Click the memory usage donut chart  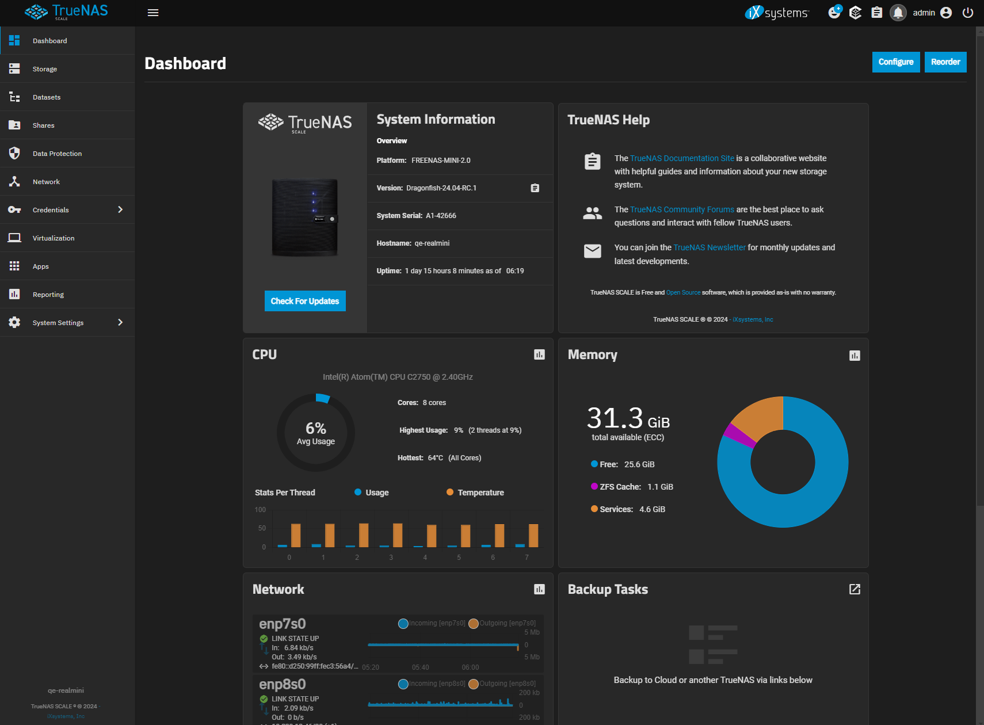click(x=783, y=462)
